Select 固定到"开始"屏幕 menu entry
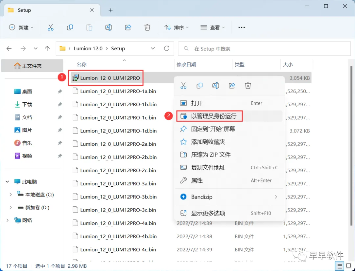The width and height of the screenshot is (355, 271). [229, 129]
